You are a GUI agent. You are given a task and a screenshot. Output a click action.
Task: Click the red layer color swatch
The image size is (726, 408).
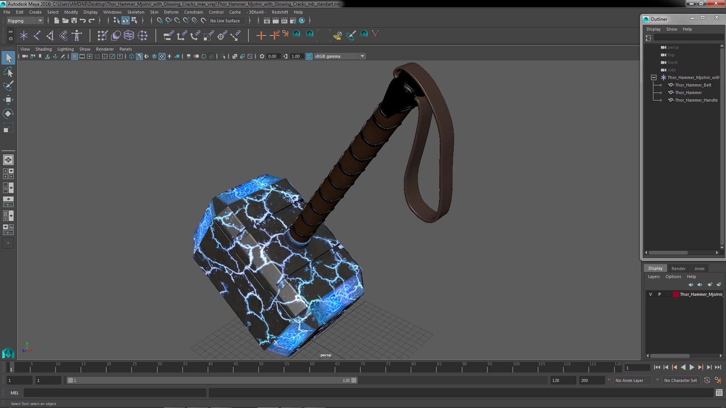[x=676, y=294]
